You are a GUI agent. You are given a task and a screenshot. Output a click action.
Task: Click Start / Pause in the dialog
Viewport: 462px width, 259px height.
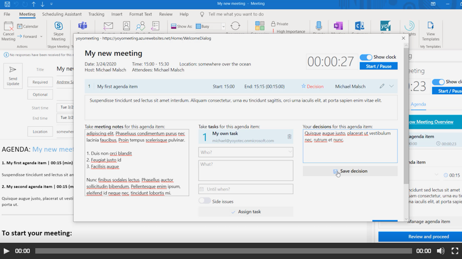[378, 66]
